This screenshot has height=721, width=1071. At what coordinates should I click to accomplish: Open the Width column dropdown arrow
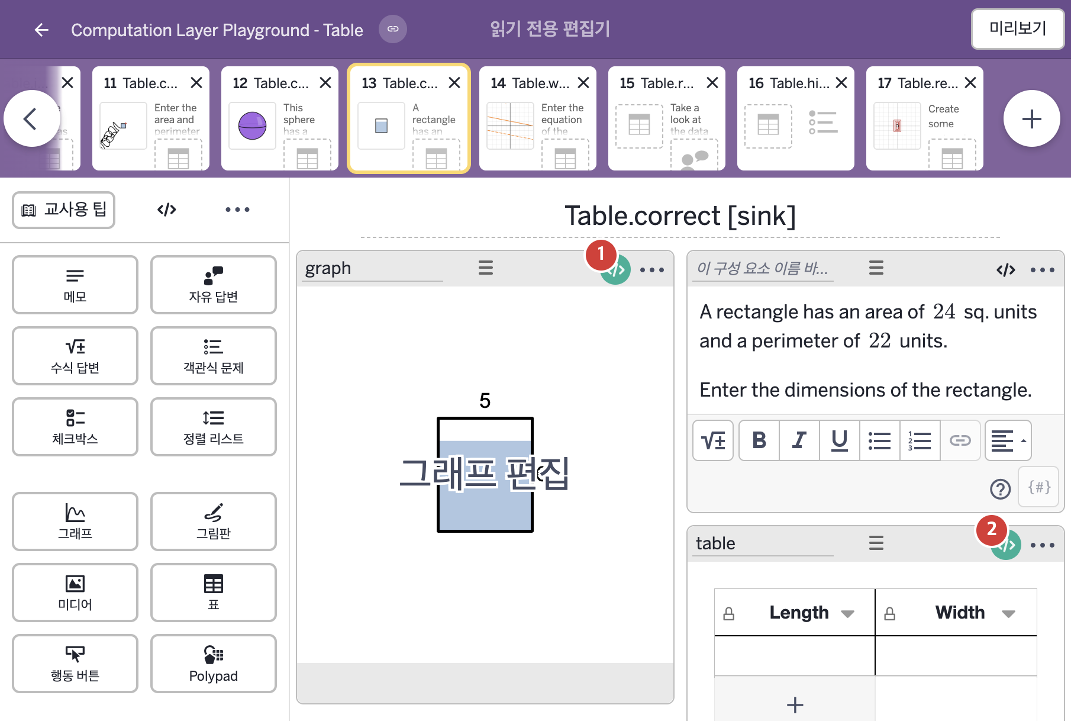tap(1009, 614)
